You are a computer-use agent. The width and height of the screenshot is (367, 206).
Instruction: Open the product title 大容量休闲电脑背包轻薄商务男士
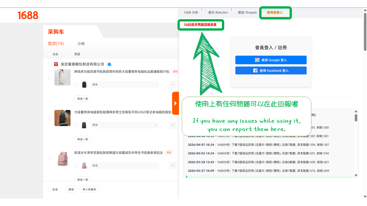pos(123,112)
